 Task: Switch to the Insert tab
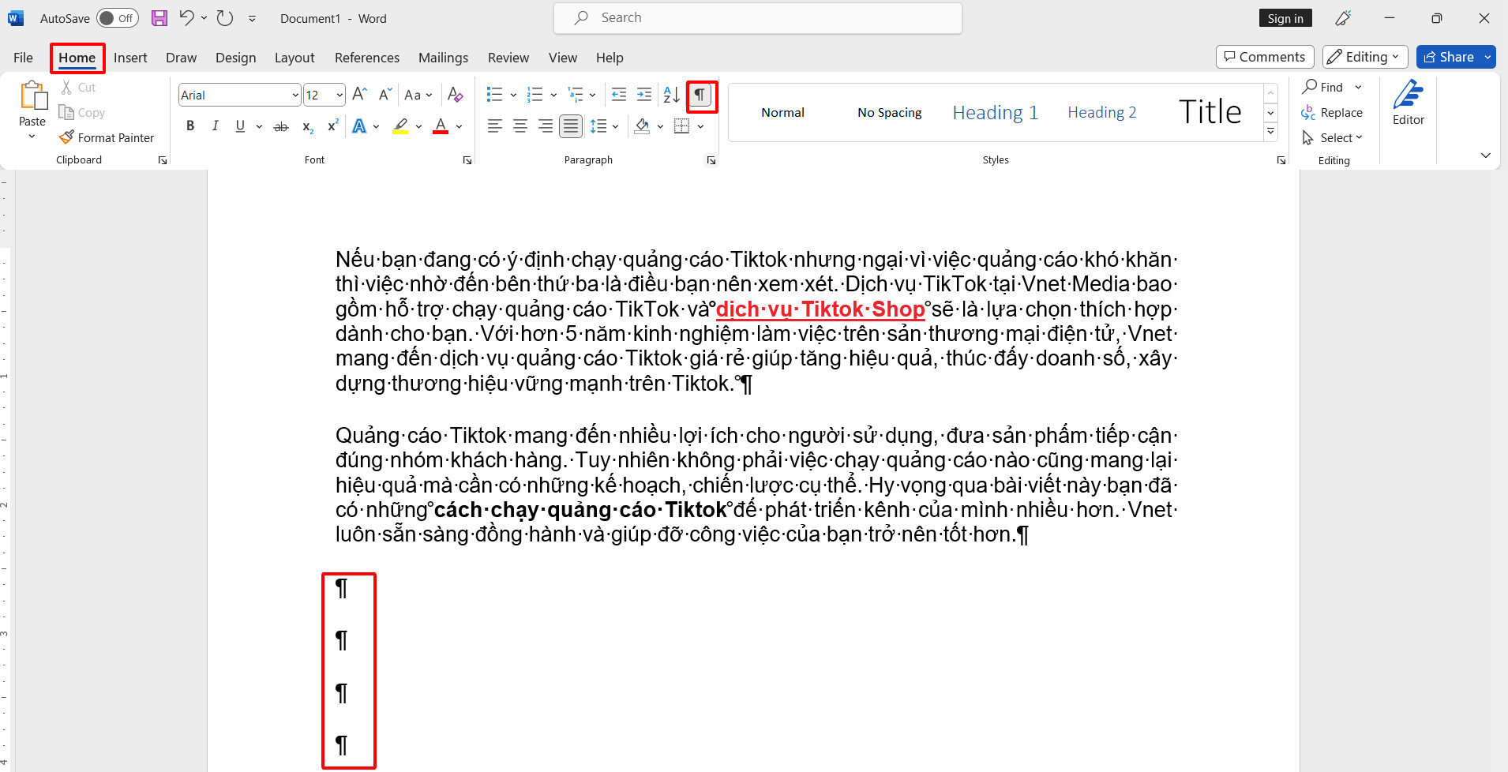point(130,58)
